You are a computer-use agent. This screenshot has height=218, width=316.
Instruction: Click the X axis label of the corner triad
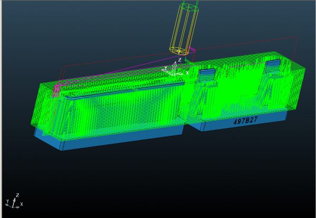(22, 204)
